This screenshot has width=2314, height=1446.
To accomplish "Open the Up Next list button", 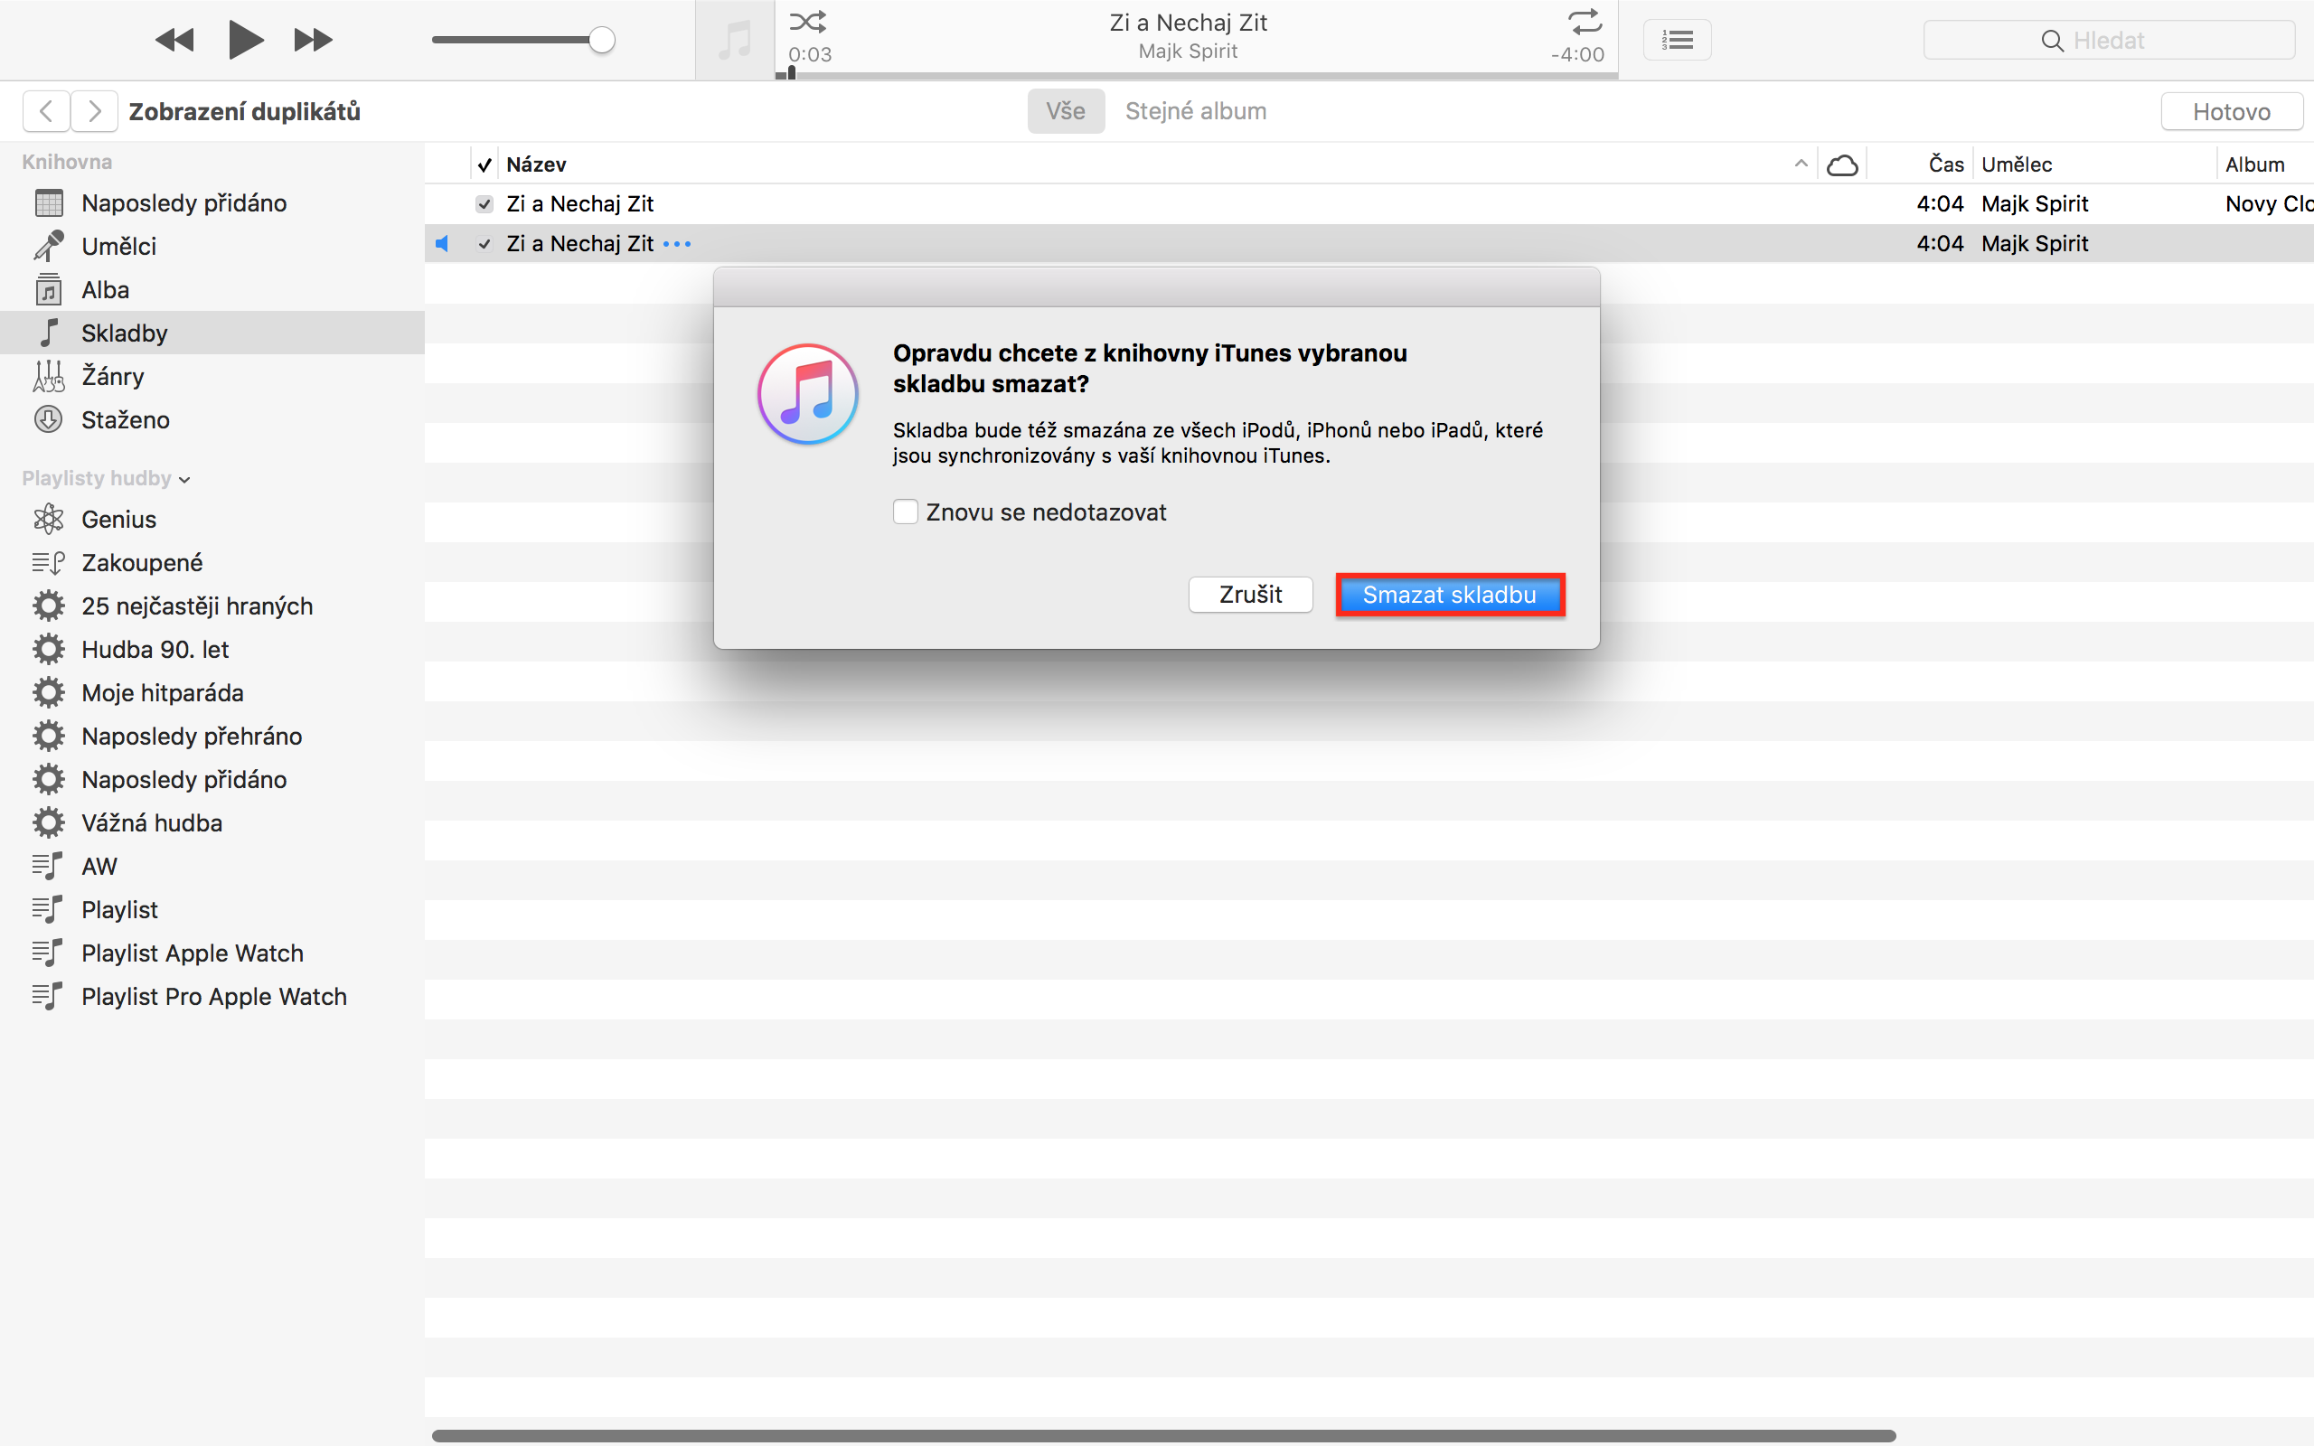I will 1677,40.
